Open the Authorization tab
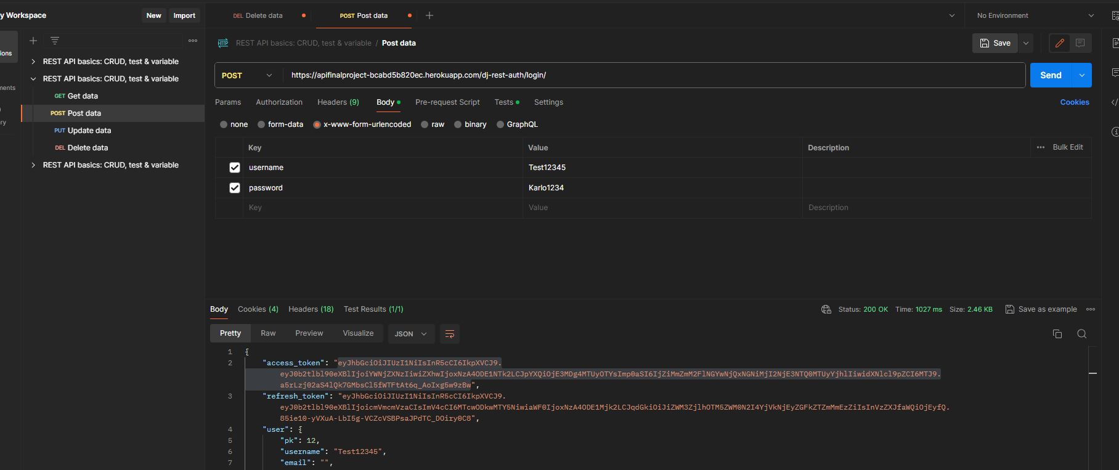This screenshot has width=1119, height=470. tap(279, 102)
